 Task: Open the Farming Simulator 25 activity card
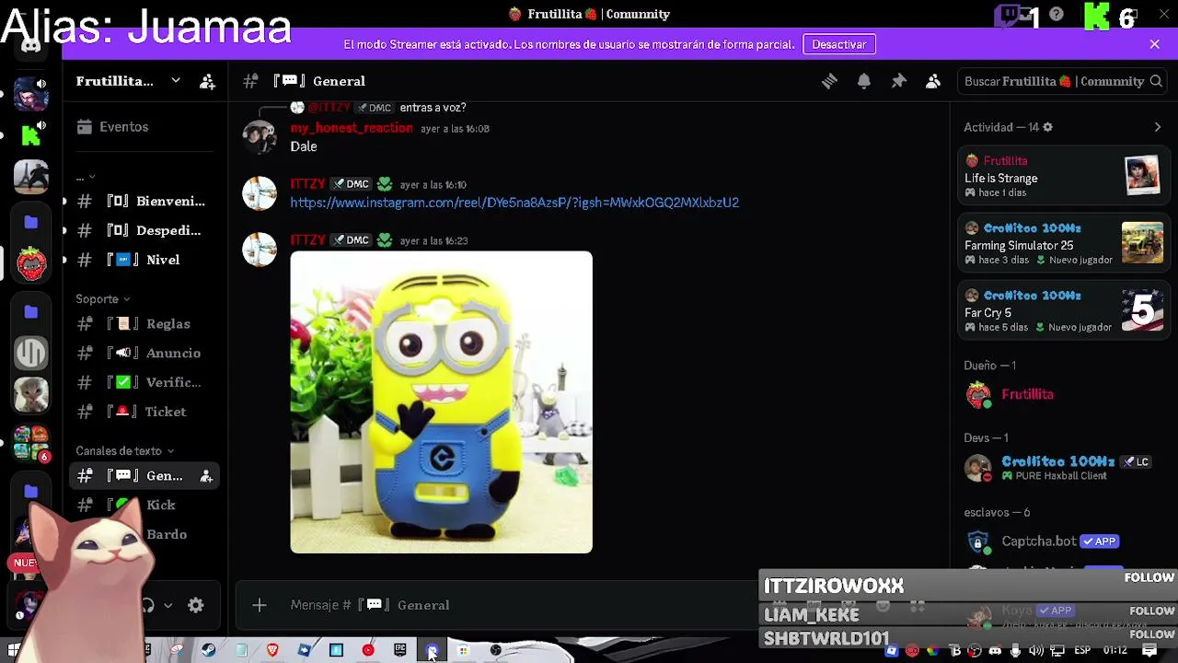(1063, 244)
